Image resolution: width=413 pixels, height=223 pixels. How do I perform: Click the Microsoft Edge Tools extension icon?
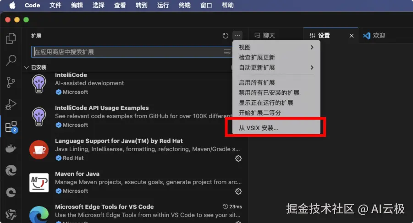click(39, 215)
